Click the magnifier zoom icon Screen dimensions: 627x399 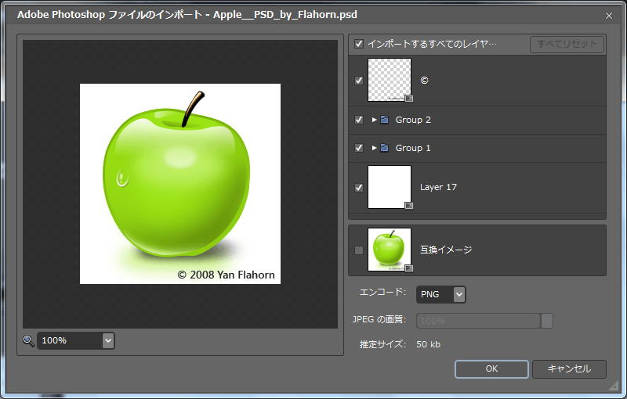point(28,341)
